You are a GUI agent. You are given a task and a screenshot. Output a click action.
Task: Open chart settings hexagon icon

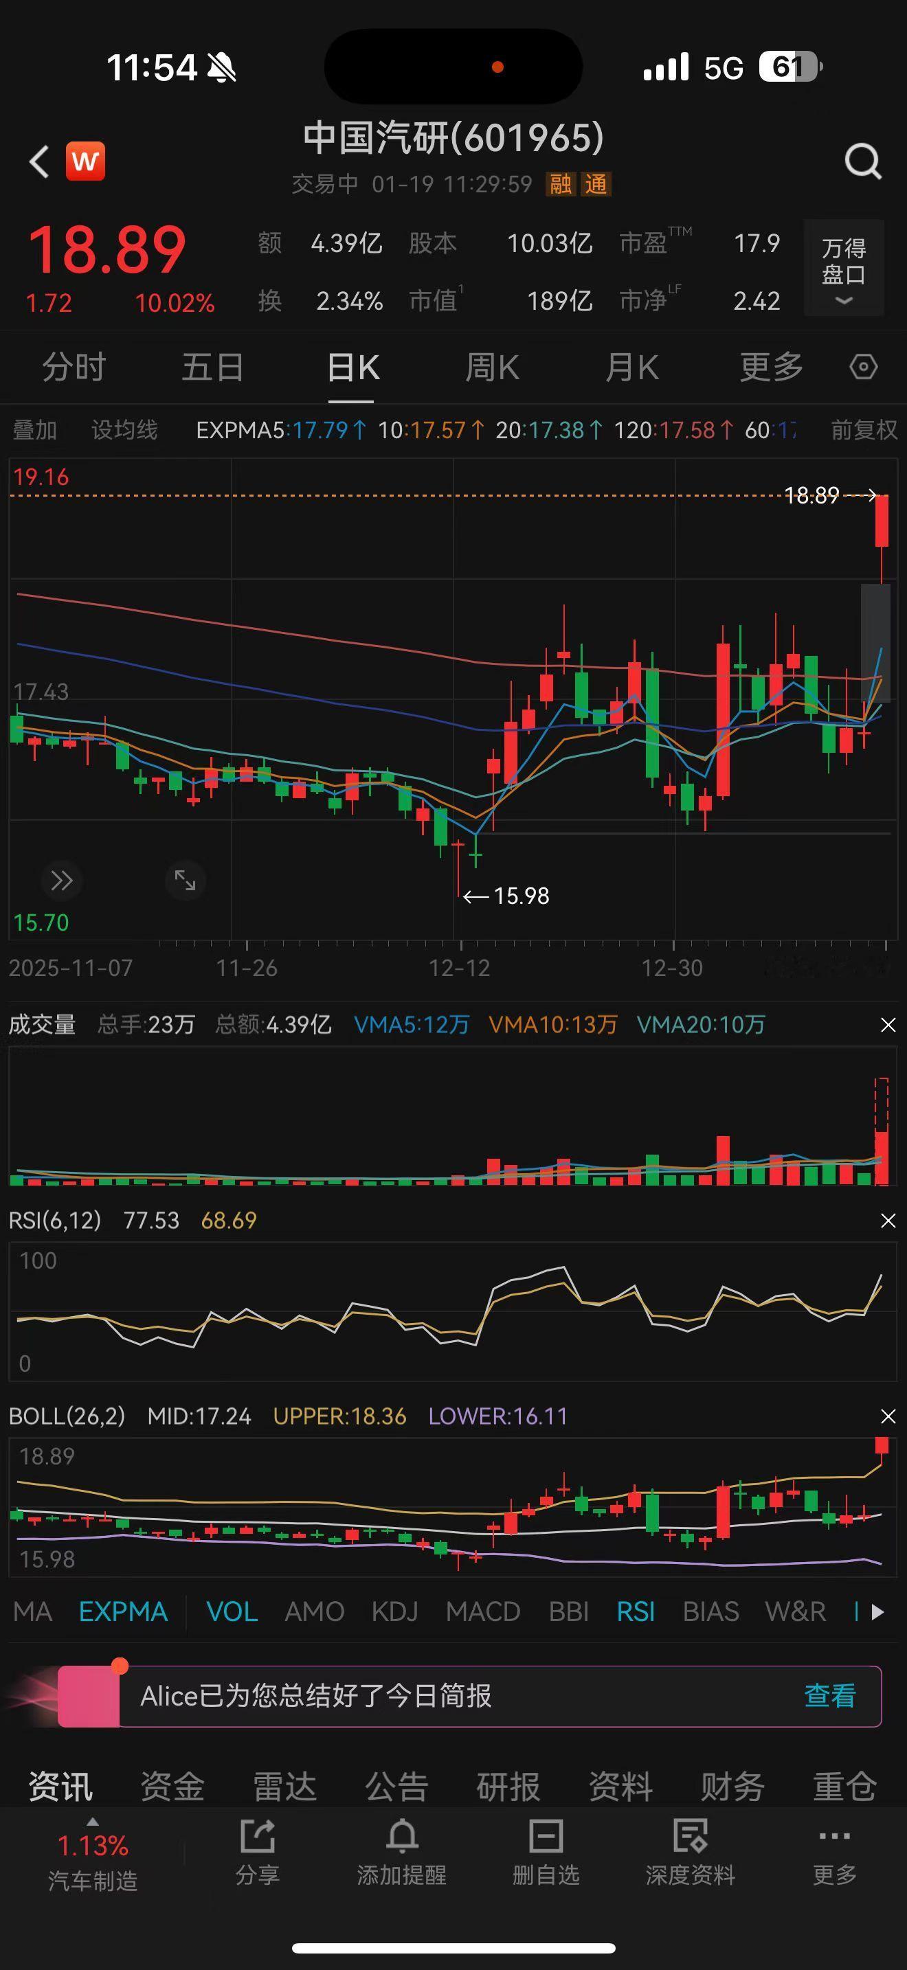coord(862,367)
